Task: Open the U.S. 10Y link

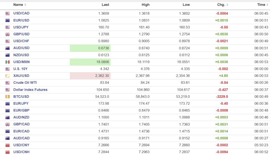Action: [20, 69]
